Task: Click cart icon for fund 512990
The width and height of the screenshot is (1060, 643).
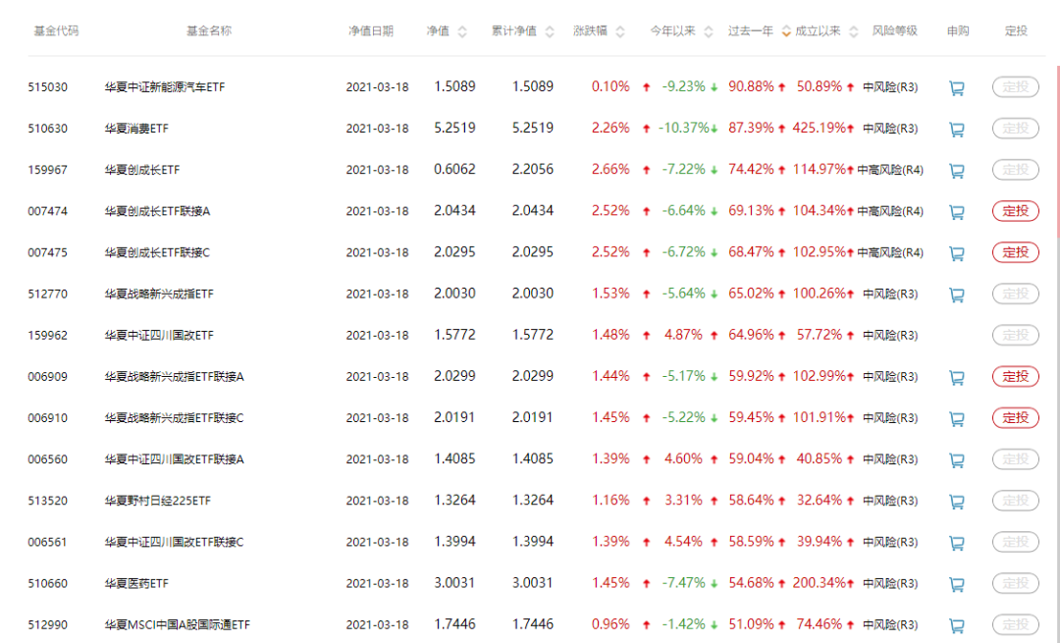Action: (x=957, y=625)
